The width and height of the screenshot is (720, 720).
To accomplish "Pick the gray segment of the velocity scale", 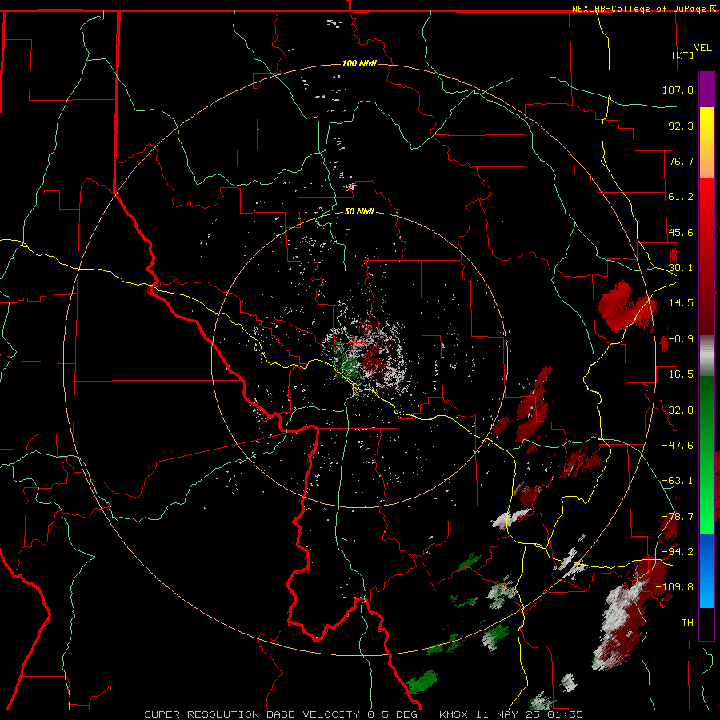I will (x=706, y=355).
